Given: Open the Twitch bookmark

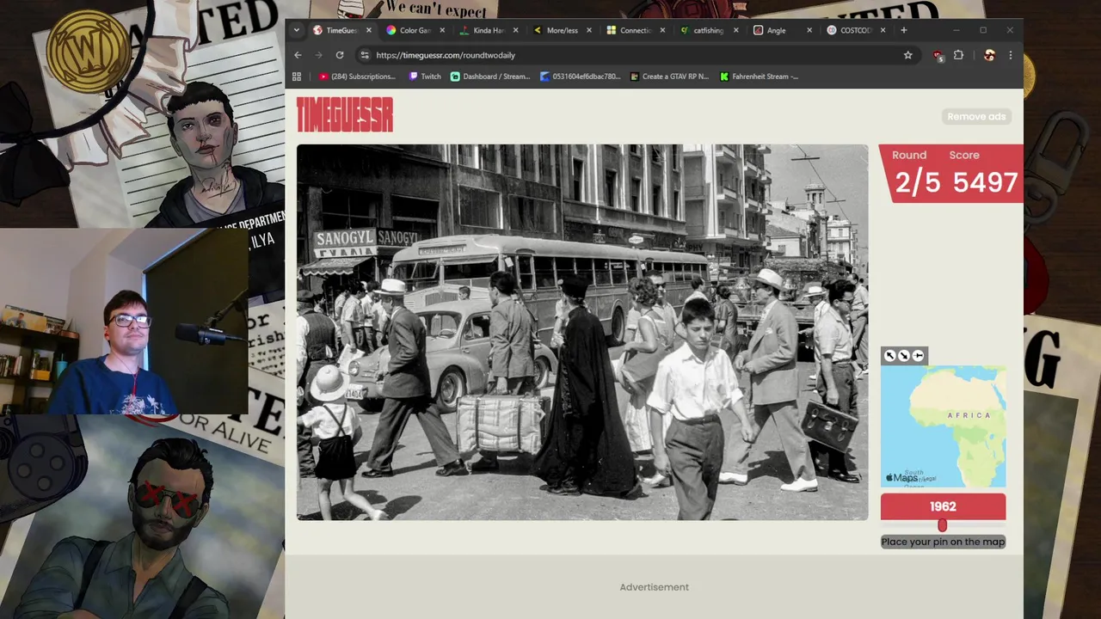Looking at the screenshot, I should pos(425,77).
